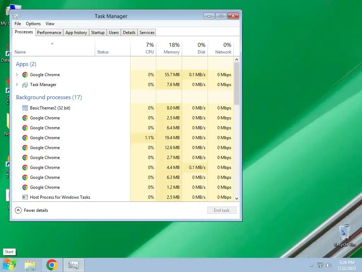This screenshot has height=272, width=362.
Task: Sort processes by Network column
Action: pyautogui.click(x=221, y=49)
